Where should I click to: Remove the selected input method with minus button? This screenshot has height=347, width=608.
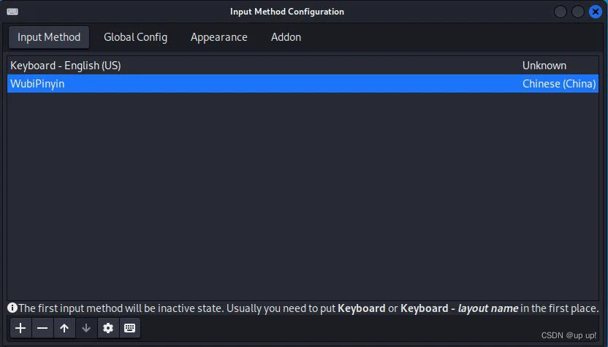(42, 328)
